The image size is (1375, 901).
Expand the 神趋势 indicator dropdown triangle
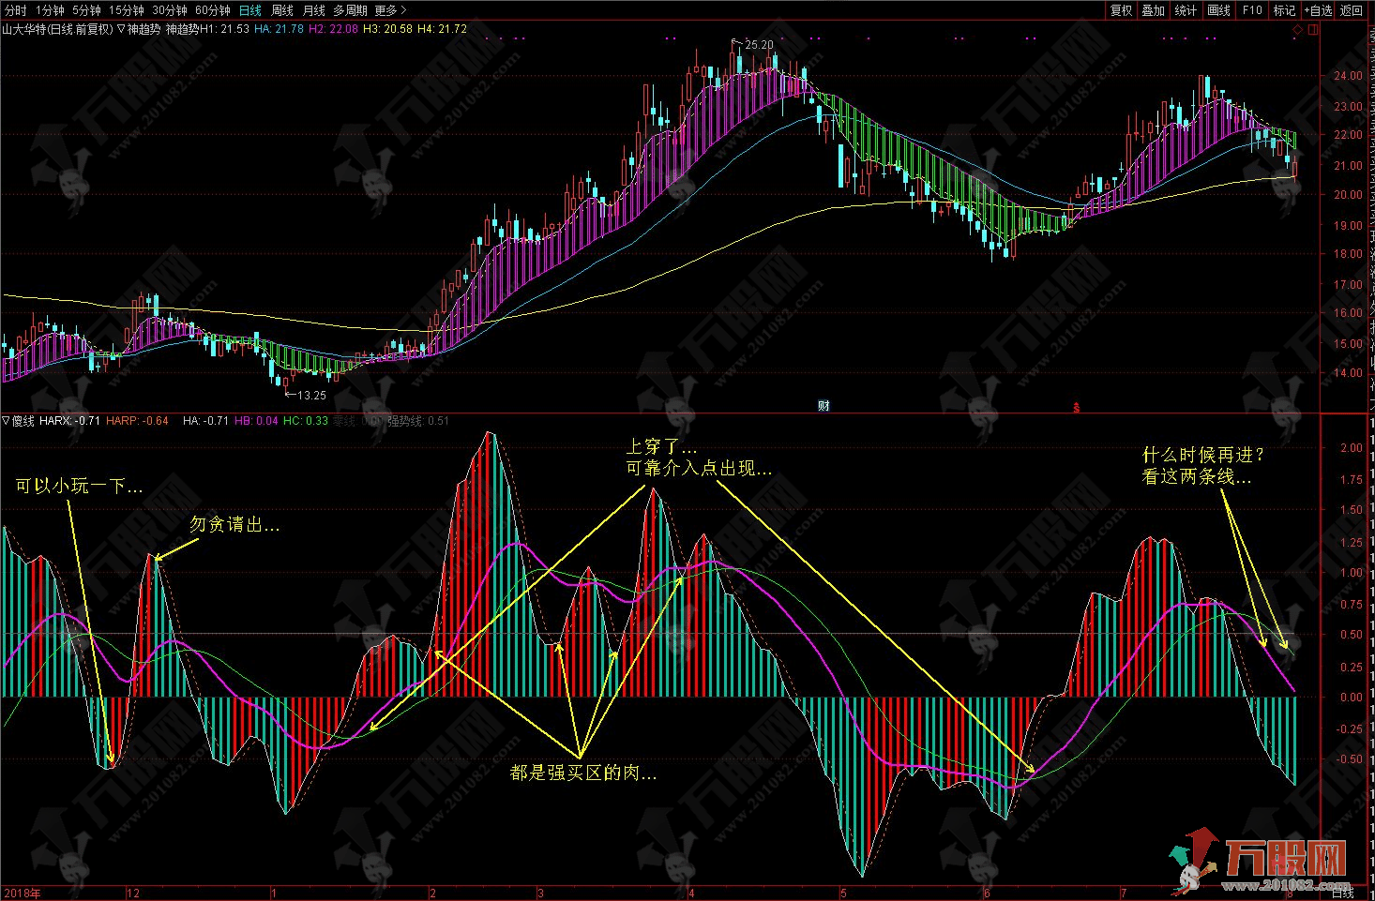[x=121, y=29]
